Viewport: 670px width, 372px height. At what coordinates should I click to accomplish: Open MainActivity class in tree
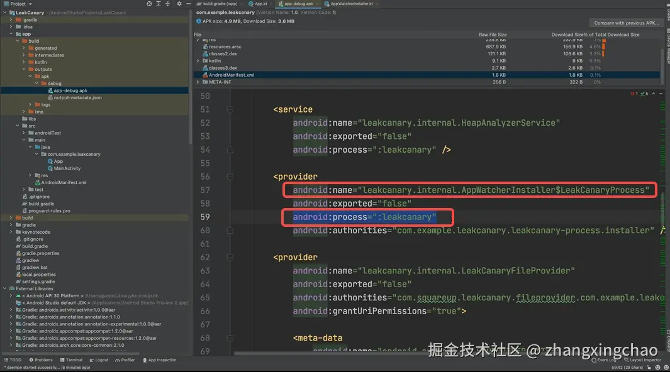click(64, 168)
